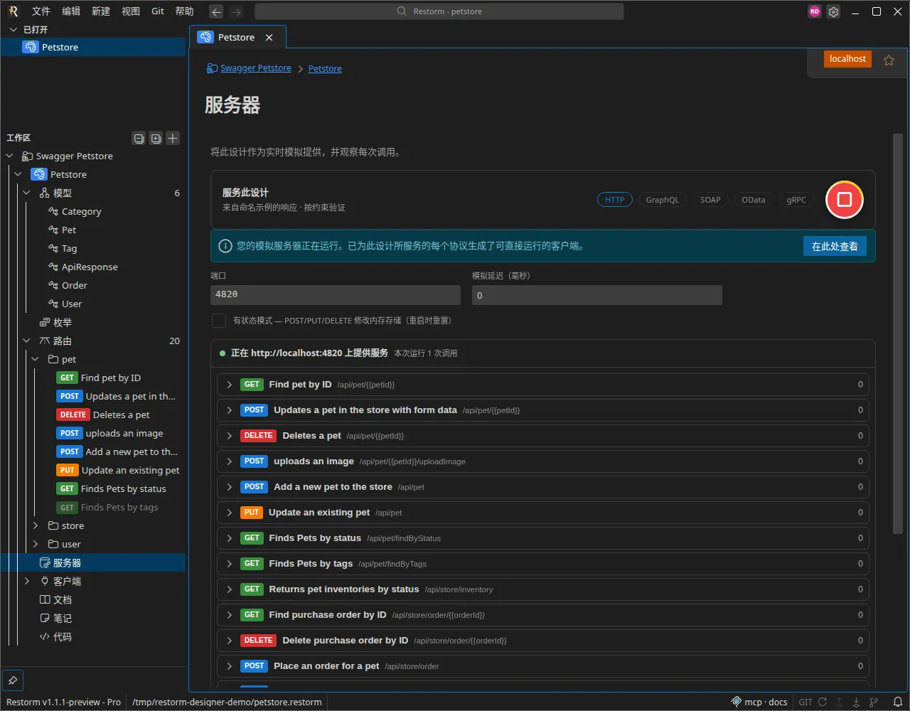This screenshot has width=910, height=711.
Task: Open 服务器 node in workspace tree
Action: pyautogui.click(x=93, y=562)
